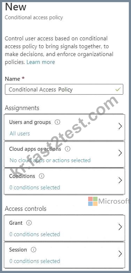The image size is (131, 273).
Task: Click '0 conditions selected' under Conditions
Action: [x=35, y=188]
